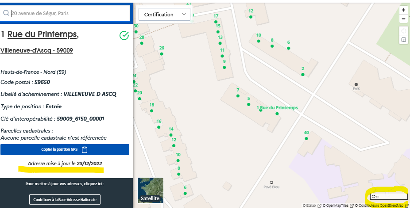Screen dimensions: 410x209
Task: Zoom in using the plus map button
Action: [x=403, y=10]
